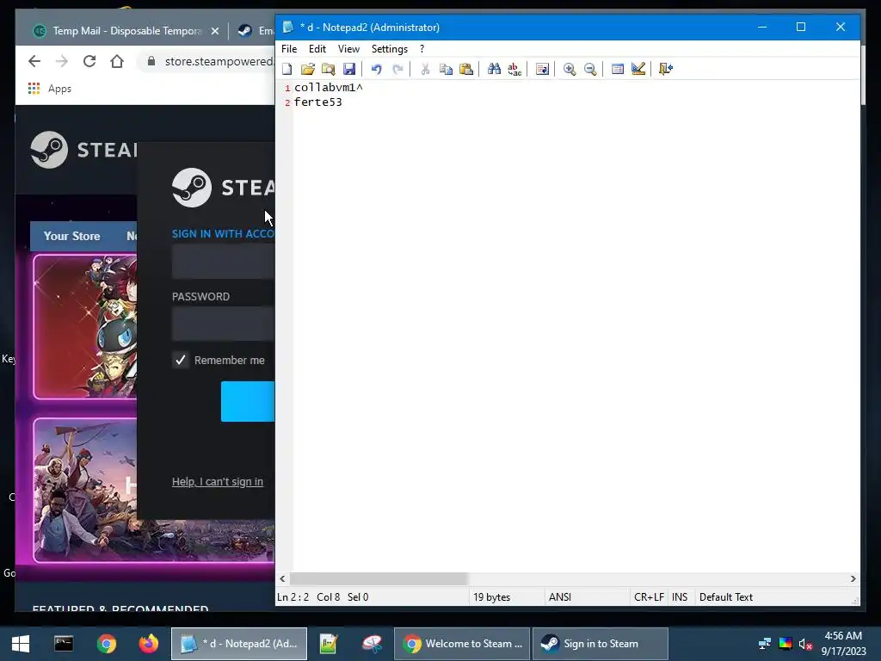
Task: Click the store.steampowered address bar
Action: pos(208,61)
